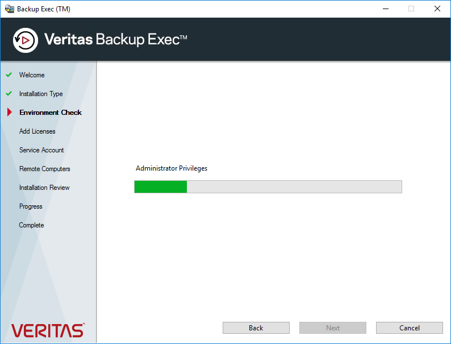Image resolution: width=451 pixels, height=344 pixels.
Task: Click the red VERITAS logo in sidebar
Action: click(48, 330)
